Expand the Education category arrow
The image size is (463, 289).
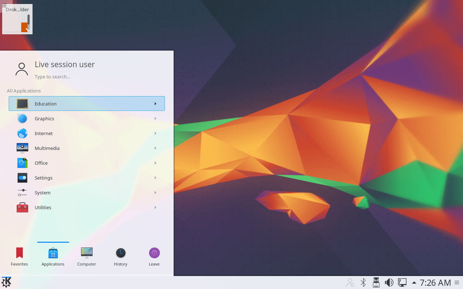(x=155, y=104)
